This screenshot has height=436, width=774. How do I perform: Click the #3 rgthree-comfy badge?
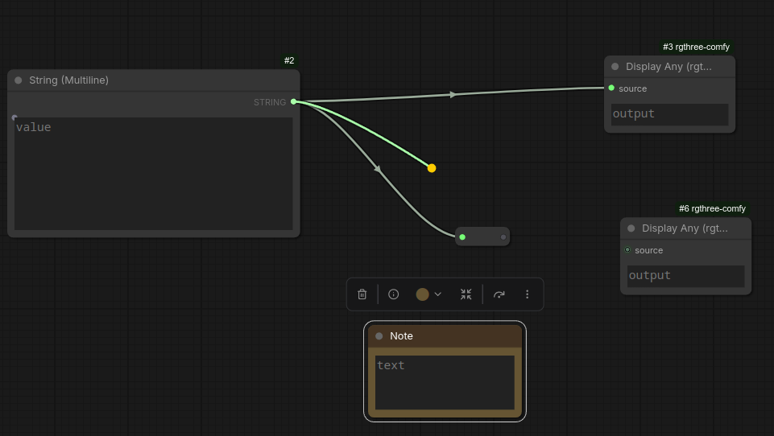696,47
